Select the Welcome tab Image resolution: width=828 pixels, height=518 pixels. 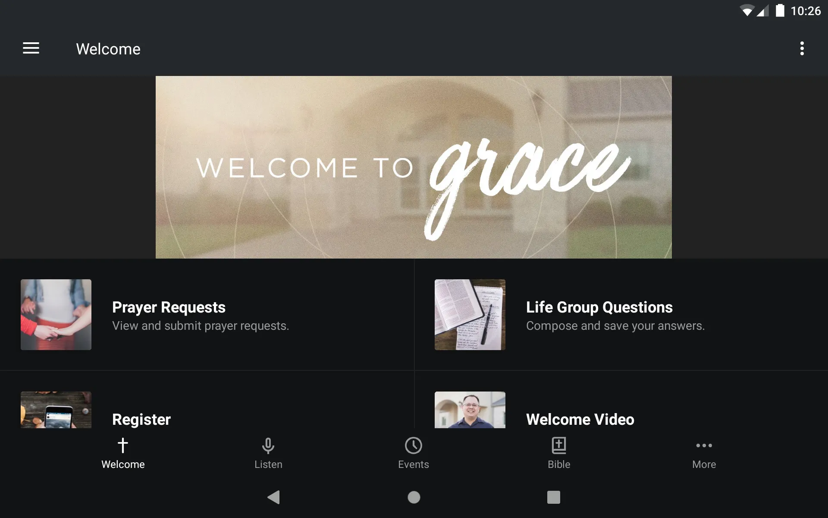tap(123, 453)
